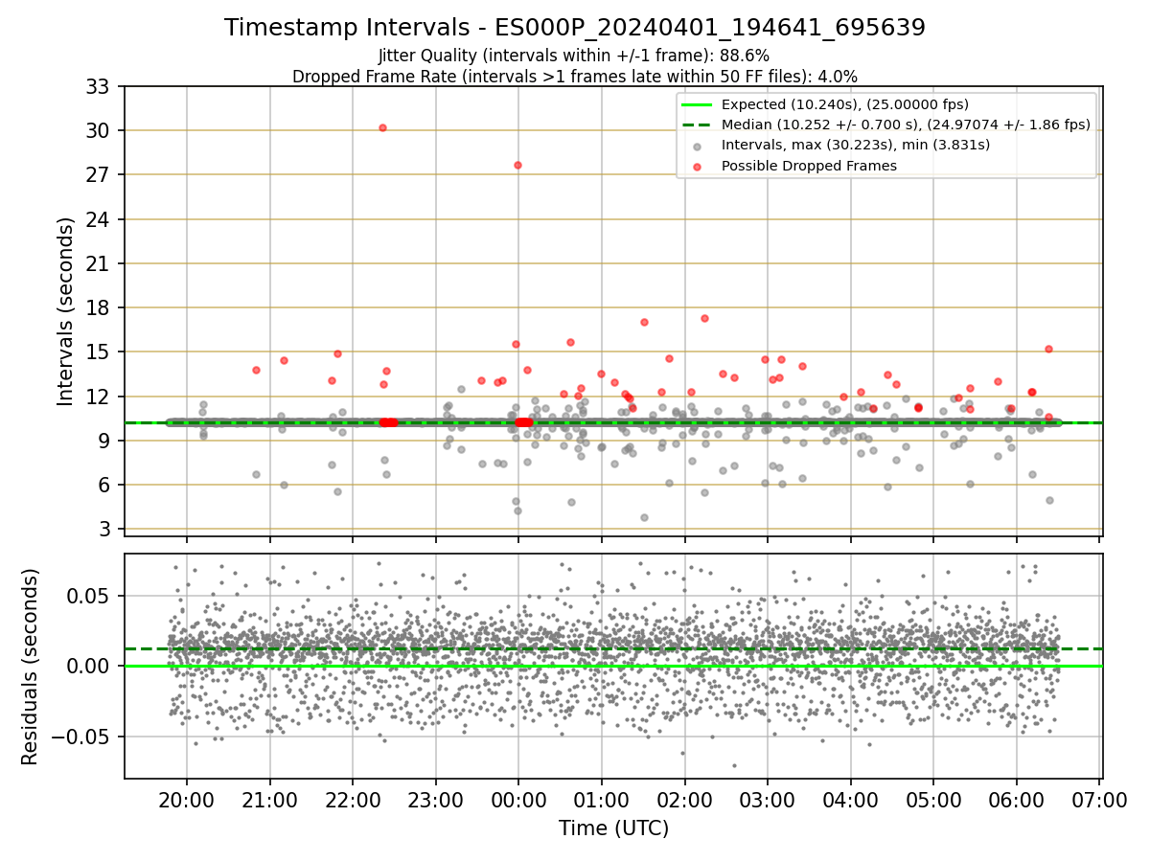1150x862 pixels.
Task: Click the highest red dropped-frame point near 30 seconds
Action: point(382,127)
